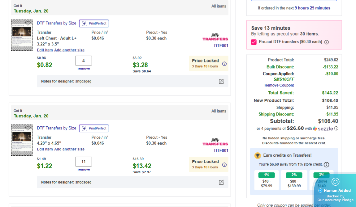Click the first PrintPerfect badge

click(94, 23)
